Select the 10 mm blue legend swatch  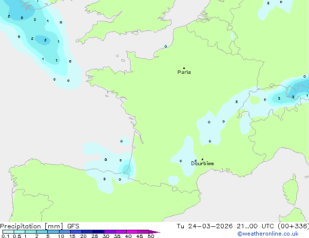tap(65, 232)
